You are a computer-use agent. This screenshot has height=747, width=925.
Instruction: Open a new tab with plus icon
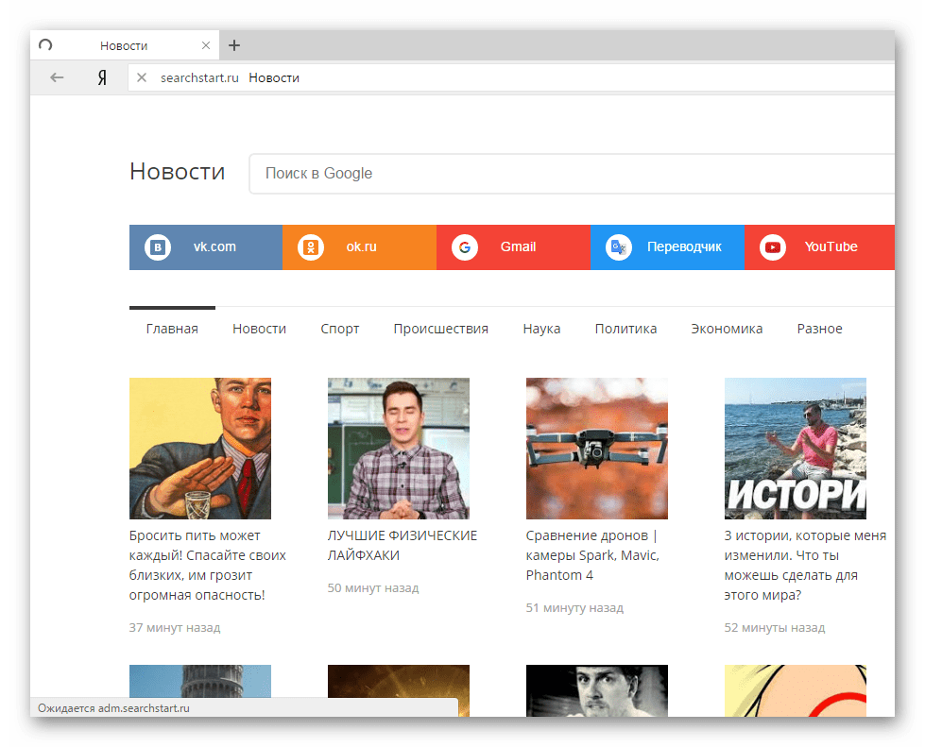click(234, 45)
